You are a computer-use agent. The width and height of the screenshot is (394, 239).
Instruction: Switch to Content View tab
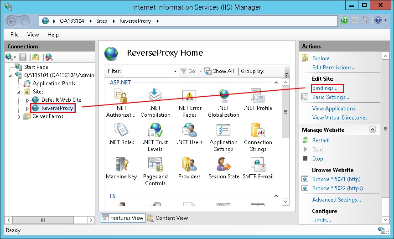pos(168,218)
